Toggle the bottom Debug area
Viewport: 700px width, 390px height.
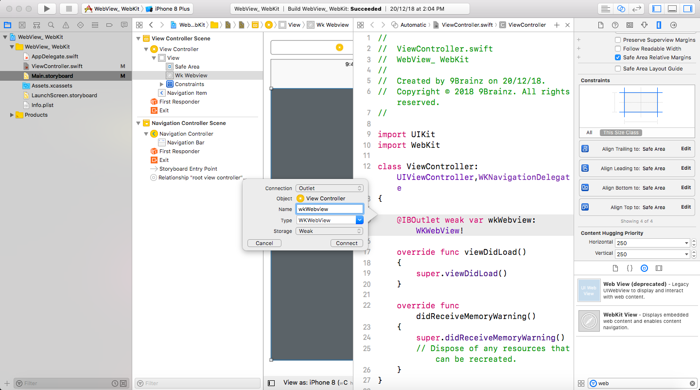coord(672,9)
